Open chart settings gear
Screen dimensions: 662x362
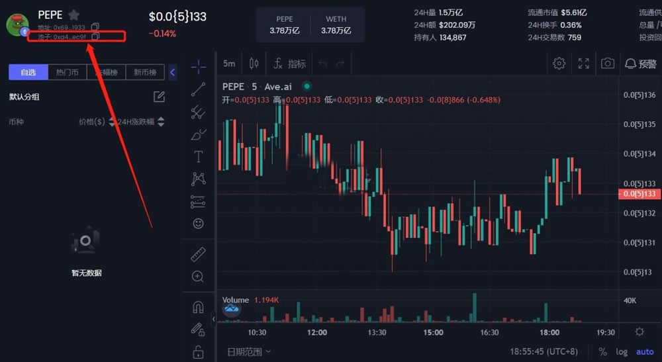(559, 64)
